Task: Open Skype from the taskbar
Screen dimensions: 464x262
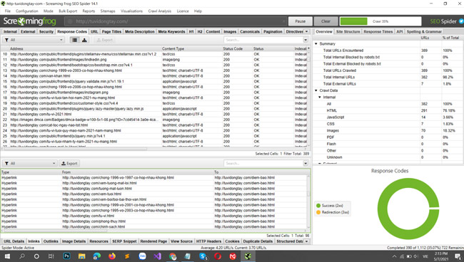Action: (x=203, y=256)
